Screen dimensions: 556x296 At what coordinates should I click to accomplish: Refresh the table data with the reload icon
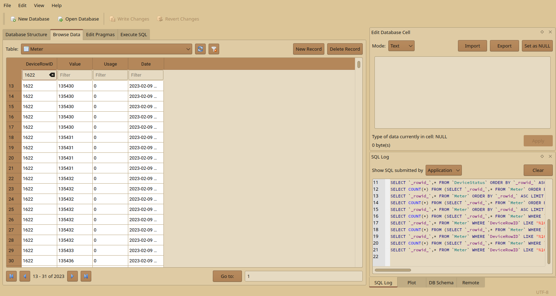click(x=200, y=49)
